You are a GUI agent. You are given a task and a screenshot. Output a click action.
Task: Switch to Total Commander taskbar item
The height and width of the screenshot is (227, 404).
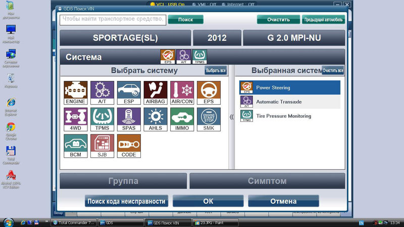[x=74, y=222]
